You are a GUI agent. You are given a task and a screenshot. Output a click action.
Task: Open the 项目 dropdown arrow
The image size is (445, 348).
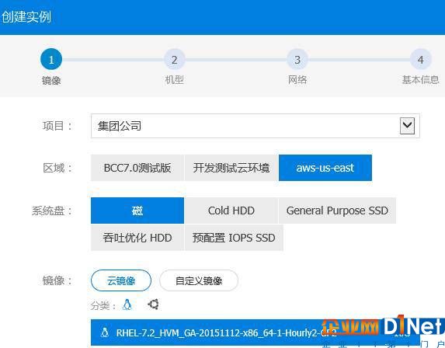tap(407, 126)
